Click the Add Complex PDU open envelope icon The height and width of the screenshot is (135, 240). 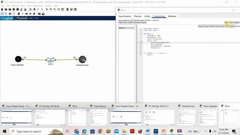click(43, 14)
